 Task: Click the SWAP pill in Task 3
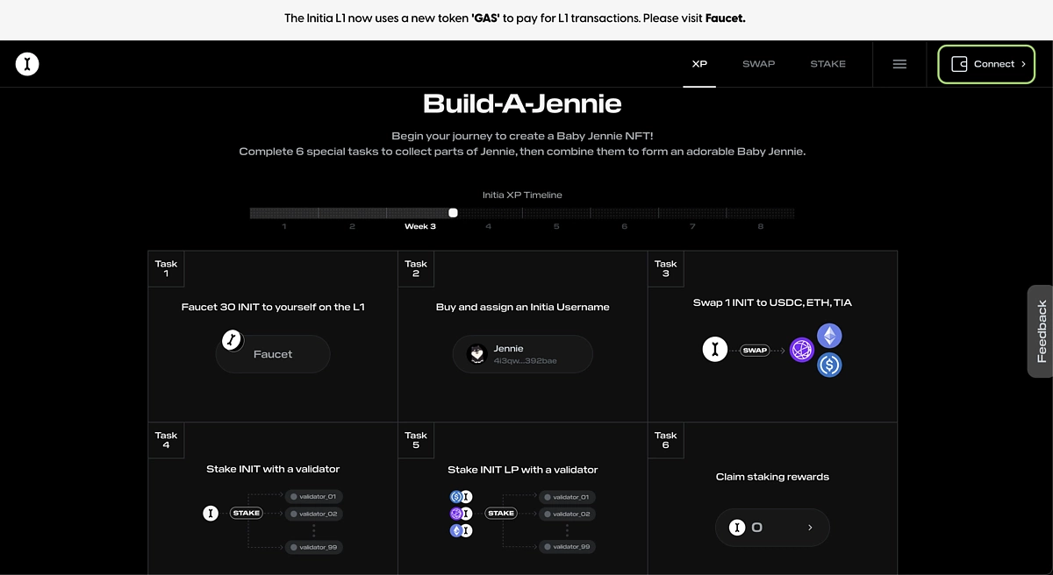(x=755, y=350)
